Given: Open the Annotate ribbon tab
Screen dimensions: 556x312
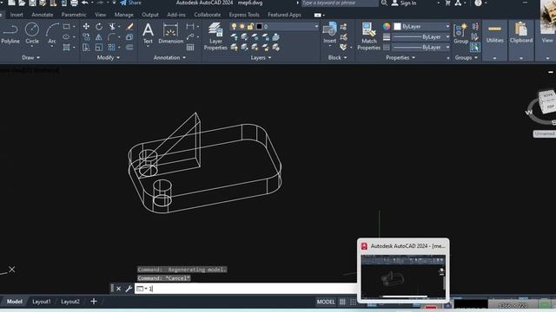Looking at the screenshot, I should [x=43, y=15].
